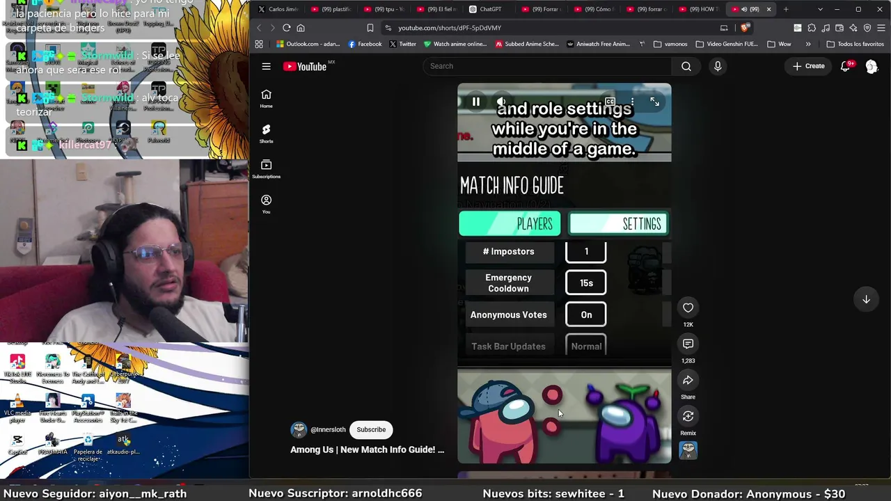Switch to the (99) tpu tab
This screenshot has height=501, width=891.
384,9
